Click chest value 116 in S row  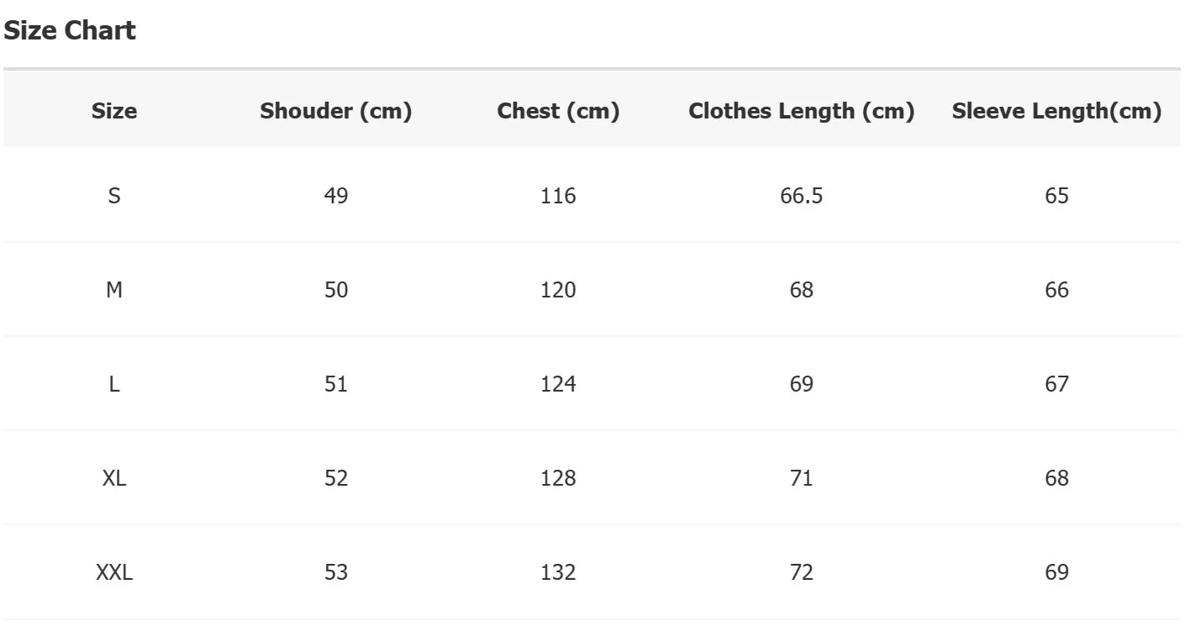click(x=559, y=196)
